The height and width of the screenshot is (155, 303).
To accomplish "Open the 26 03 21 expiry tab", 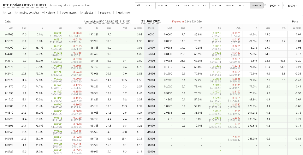I will coord(243,6).
